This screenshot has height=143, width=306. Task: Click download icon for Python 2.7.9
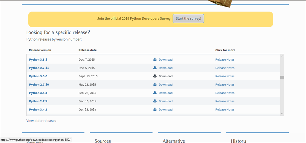point(155,101)
